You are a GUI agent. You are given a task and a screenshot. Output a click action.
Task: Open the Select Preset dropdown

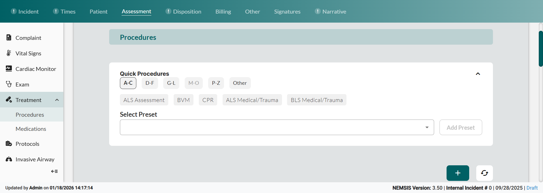[277, 127]
